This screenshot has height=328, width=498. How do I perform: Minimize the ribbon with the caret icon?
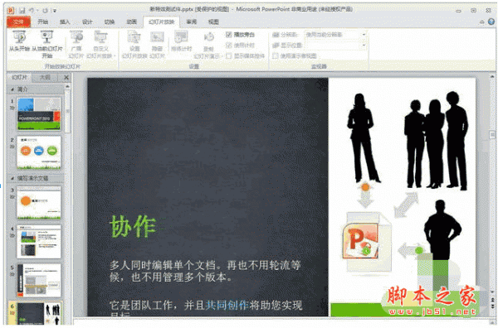click(481, 22)
